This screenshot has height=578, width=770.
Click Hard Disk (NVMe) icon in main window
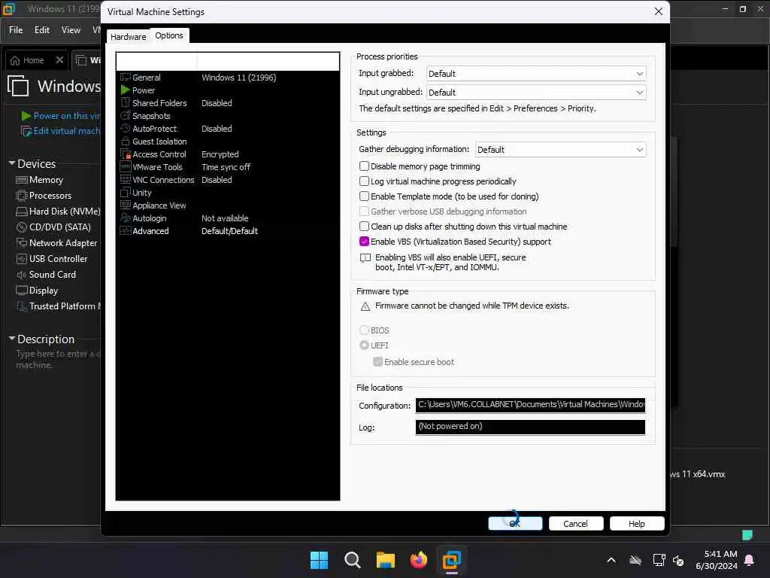click(x=22, y=211)
